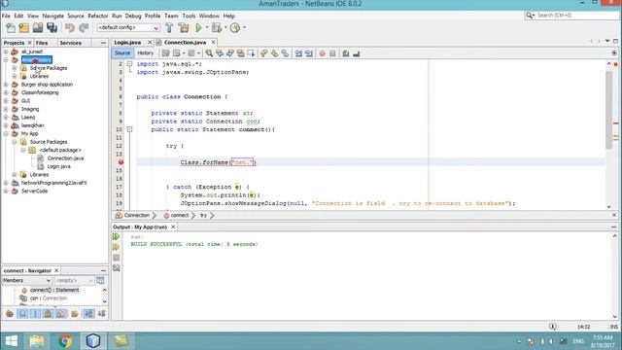Screen dimensions: 622x350
Task: Click the Redo toolbar icon
Action: tap(84, 28)
